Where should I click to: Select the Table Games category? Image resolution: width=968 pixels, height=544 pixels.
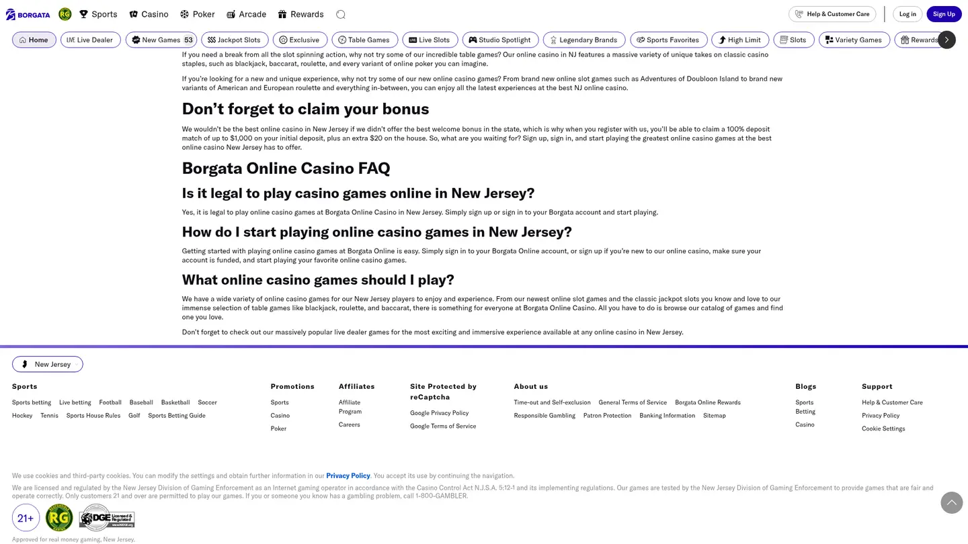tap(364, 40)
